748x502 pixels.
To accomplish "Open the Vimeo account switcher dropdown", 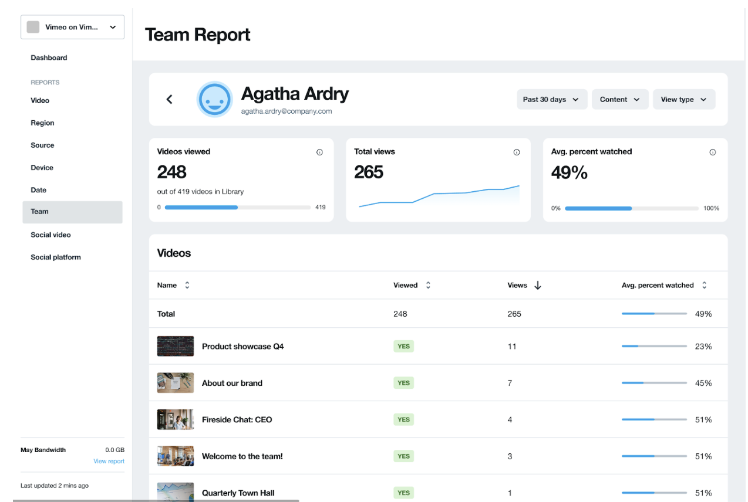I will coord(72,27).
